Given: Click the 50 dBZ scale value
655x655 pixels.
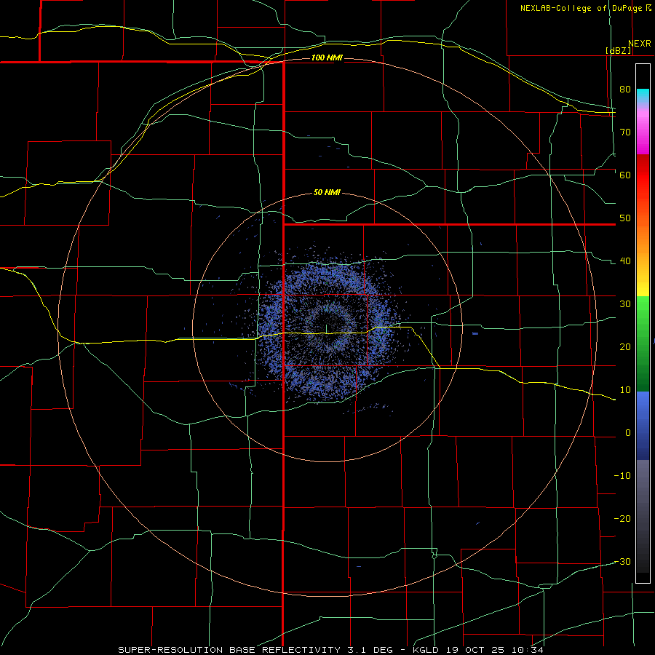Looking at the screenshot, I should [x=625, y=218].
